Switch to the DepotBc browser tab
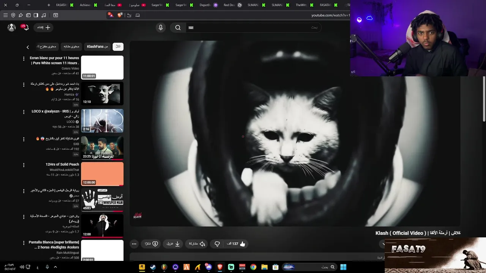The image size is (486, 273). click(x=208, y=5)
